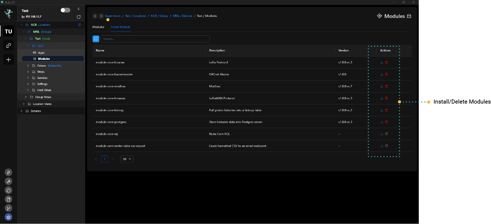Image resolution: width=491 pixels, height=224 pixels.
Task: Collapse the NCR Location tree node
Action: click(22, 25)
